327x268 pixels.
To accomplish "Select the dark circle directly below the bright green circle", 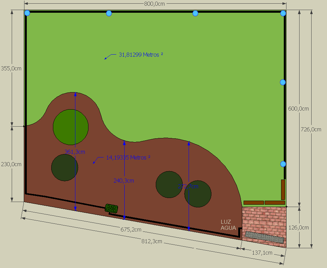I will pyautogui.click(x=65, y=168).
